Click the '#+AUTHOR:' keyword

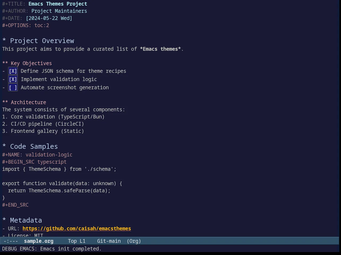coord(15,11)
